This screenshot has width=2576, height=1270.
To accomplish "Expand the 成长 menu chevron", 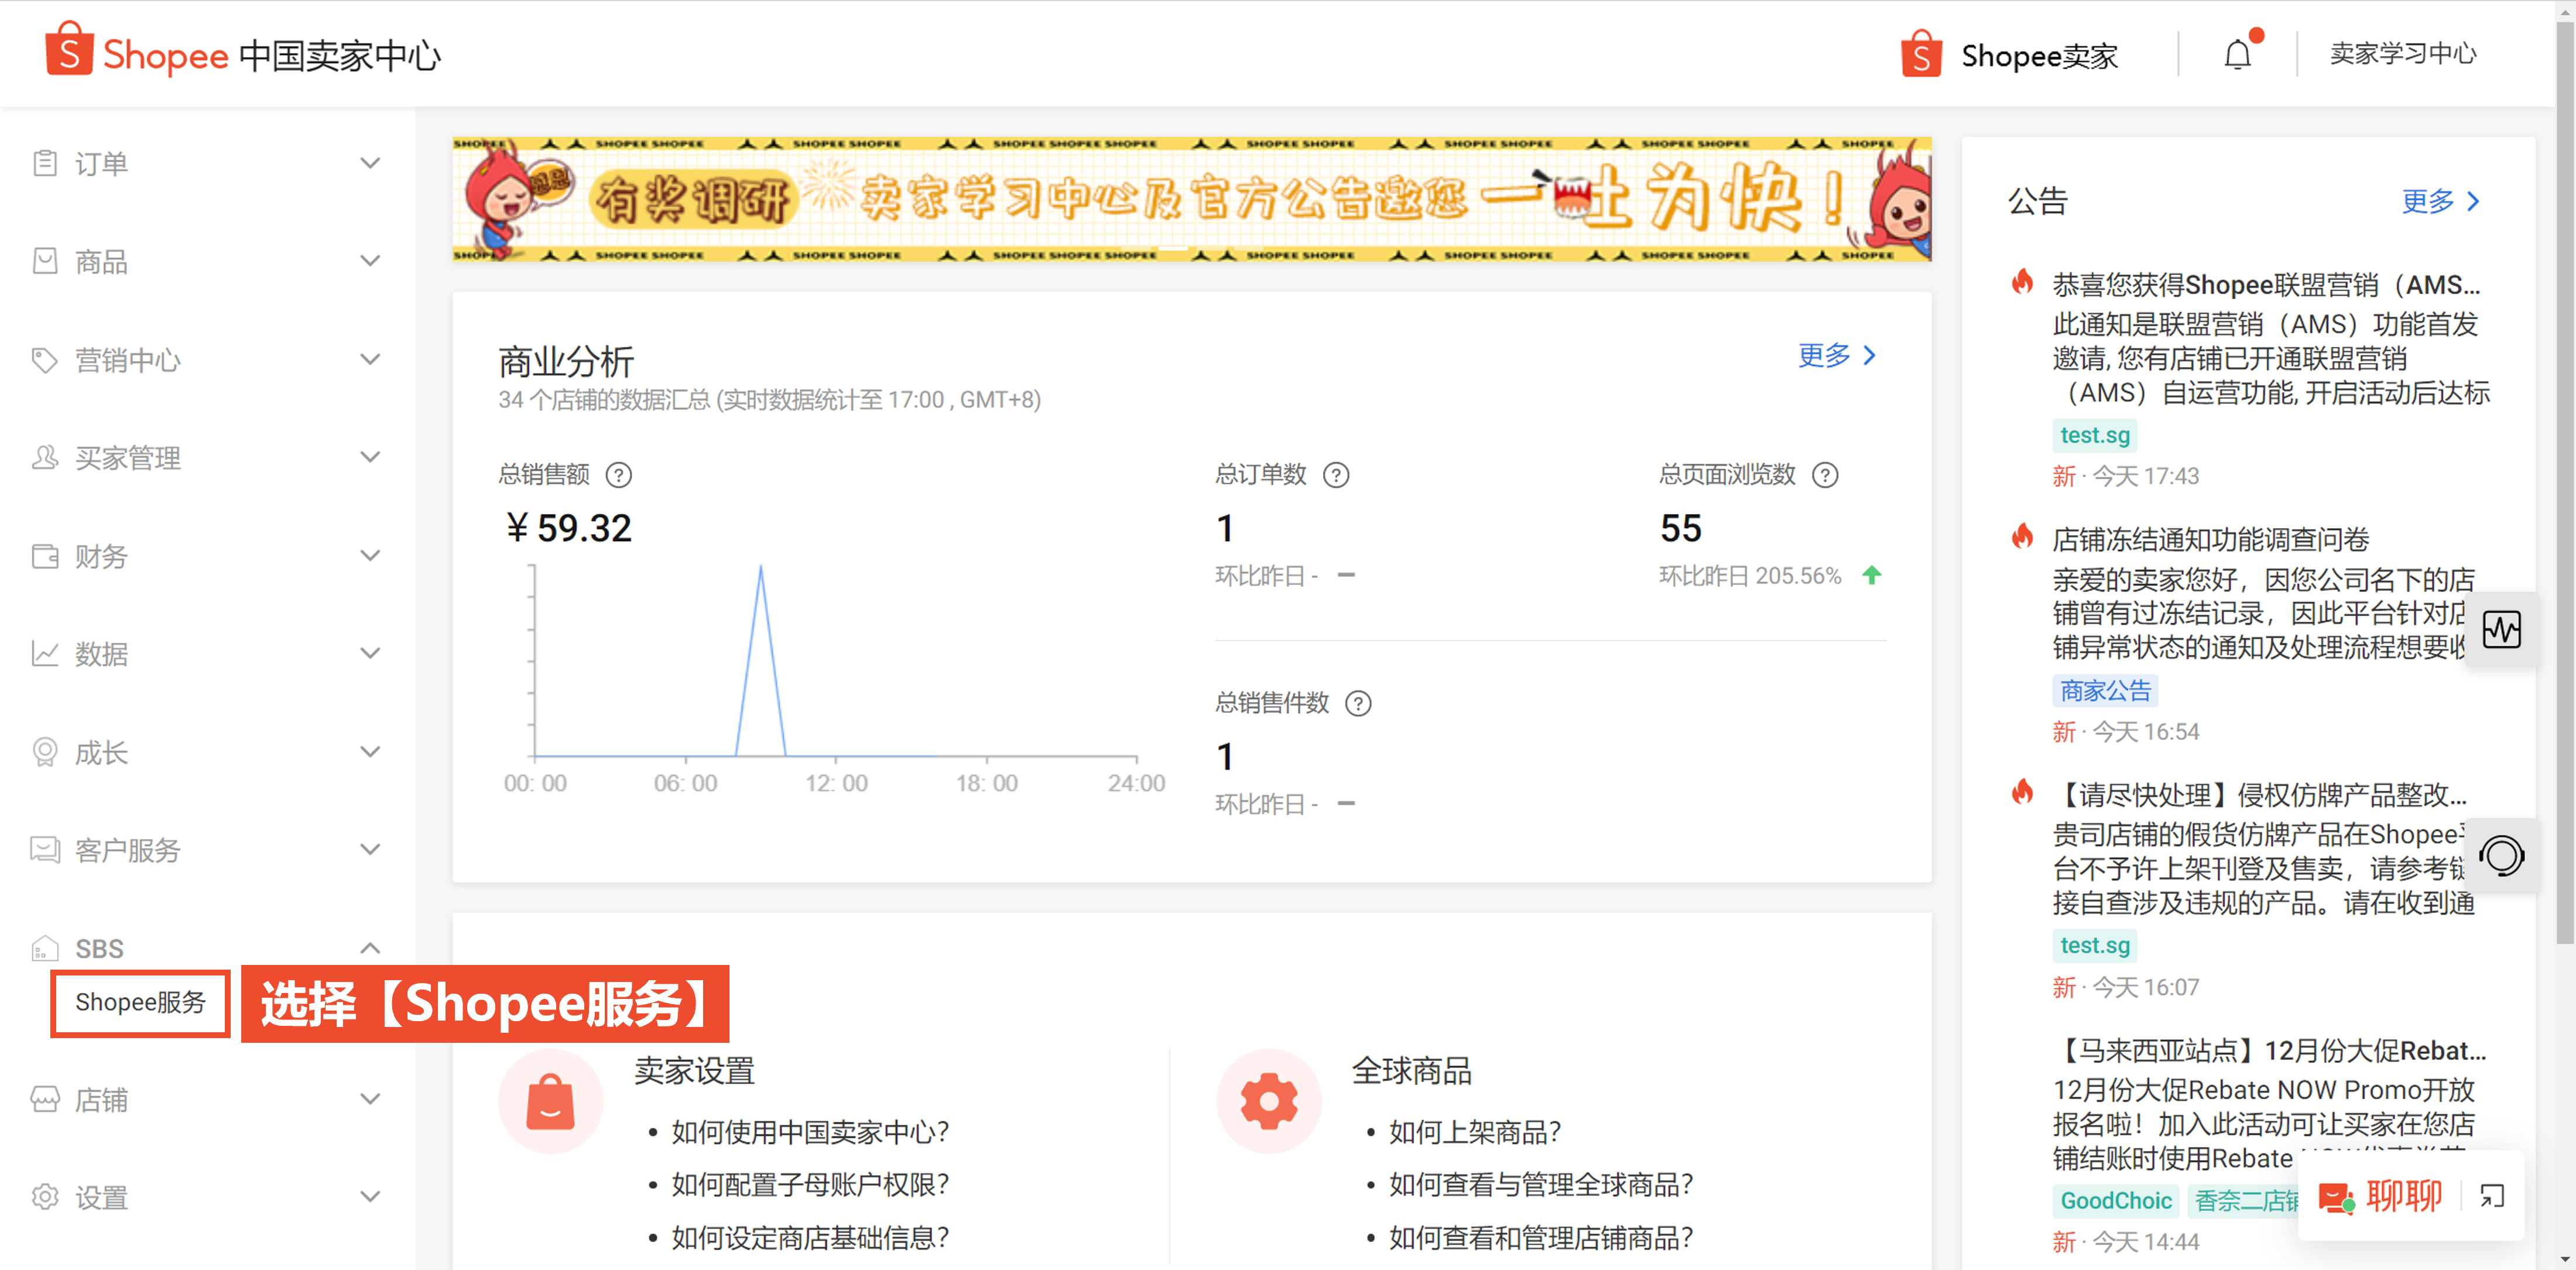I will click(x=370, y=751).
